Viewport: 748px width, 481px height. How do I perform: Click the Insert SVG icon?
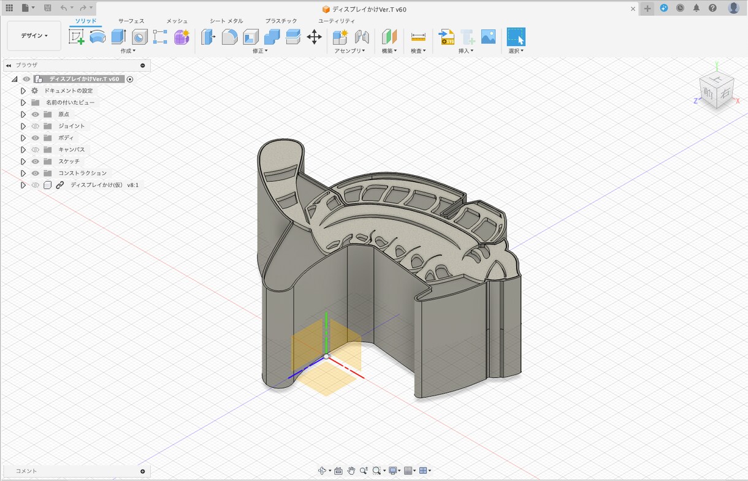pos(446,37)
